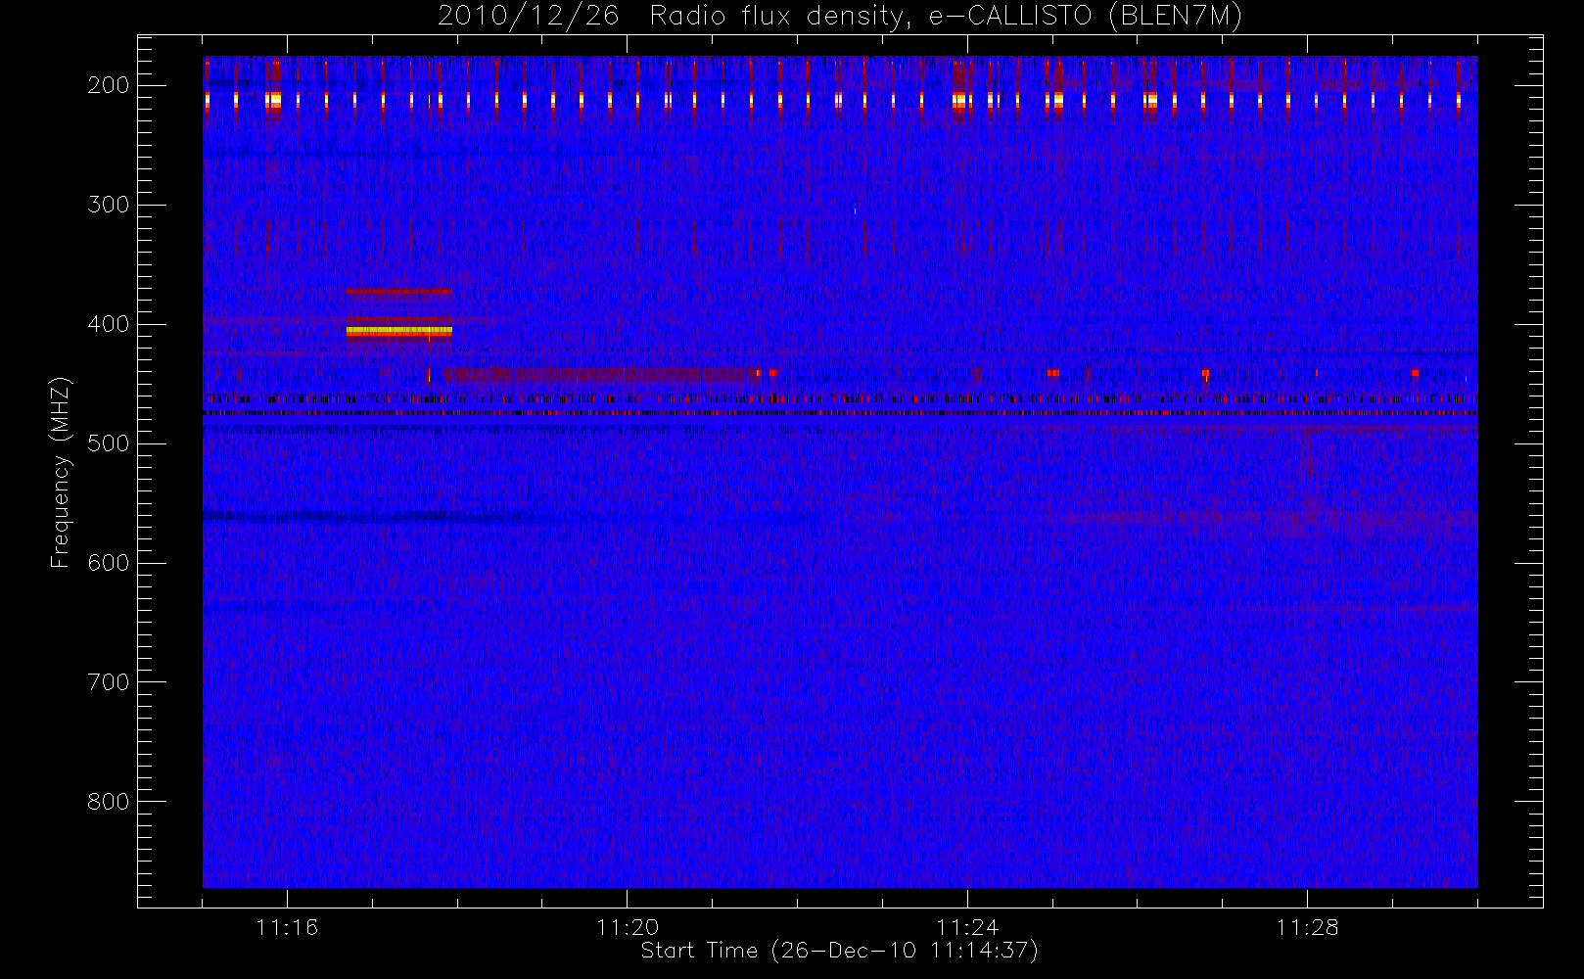The image size is (1584, 979).
Task: Click the 200 frequency tick label
Action: coord(109,85)
